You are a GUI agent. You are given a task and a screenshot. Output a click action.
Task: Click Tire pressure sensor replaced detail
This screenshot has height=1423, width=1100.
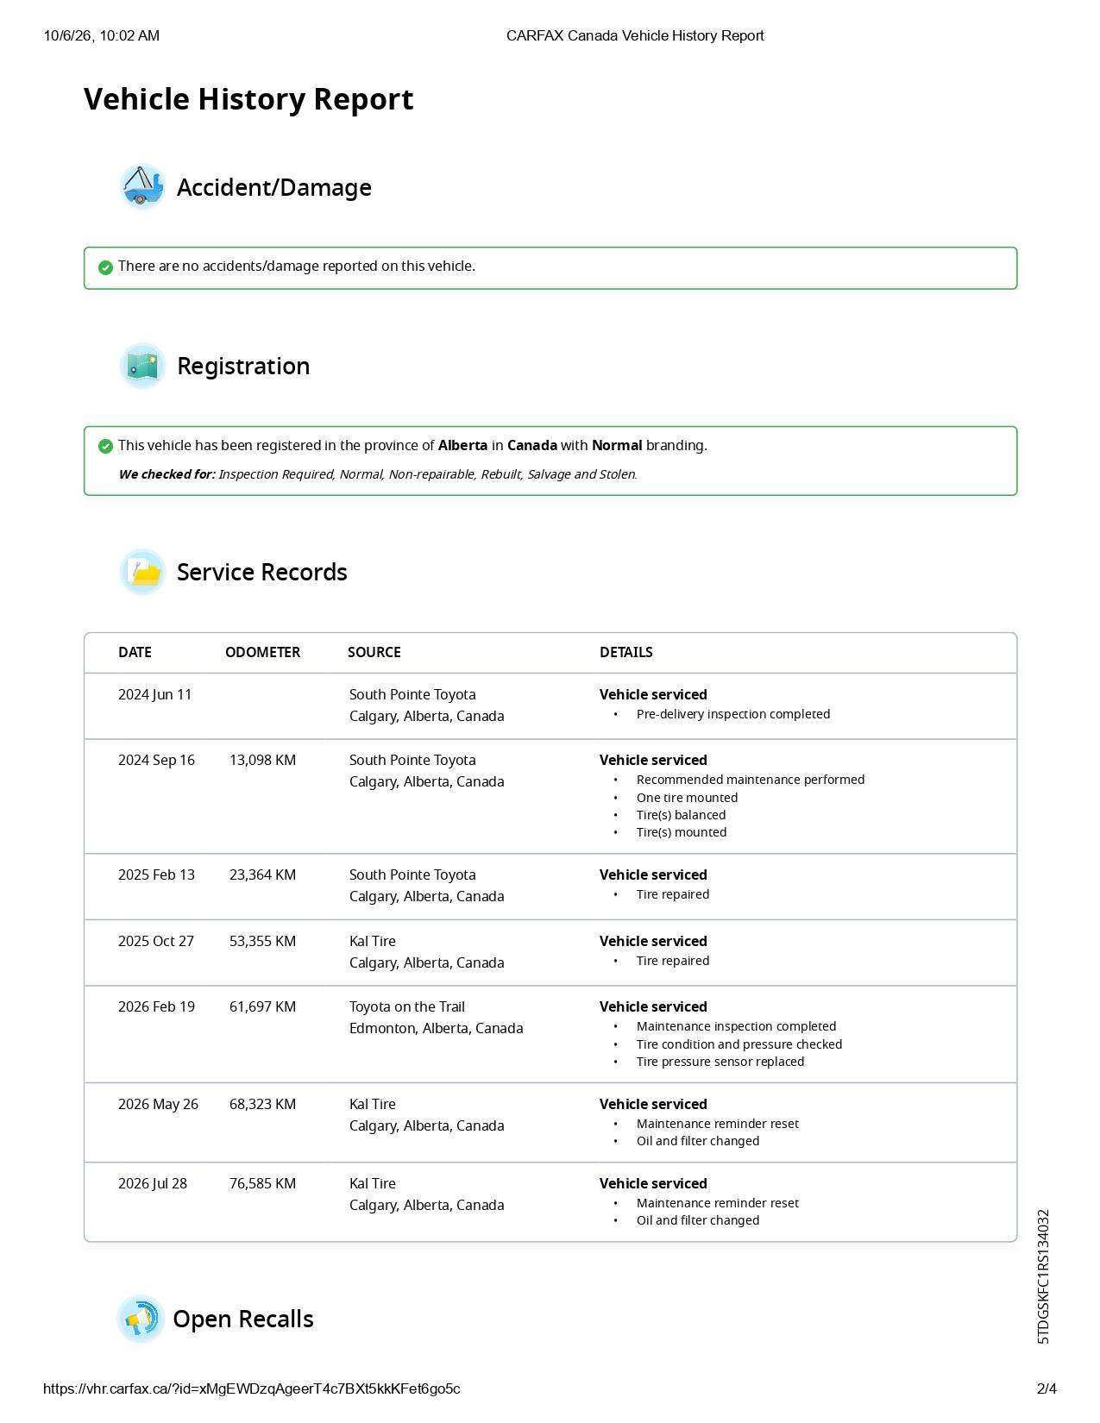[x=720, y=1062]
